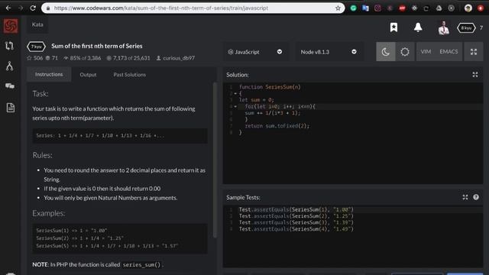Click the kata title 'Sum of the first nth term of Series'
Image resolution: width=489 pixels, height=275 pixels.
point(97,46)
